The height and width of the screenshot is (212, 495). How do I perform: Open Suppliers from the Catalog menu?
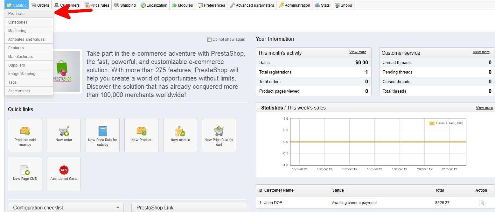[x=29, y=65]
